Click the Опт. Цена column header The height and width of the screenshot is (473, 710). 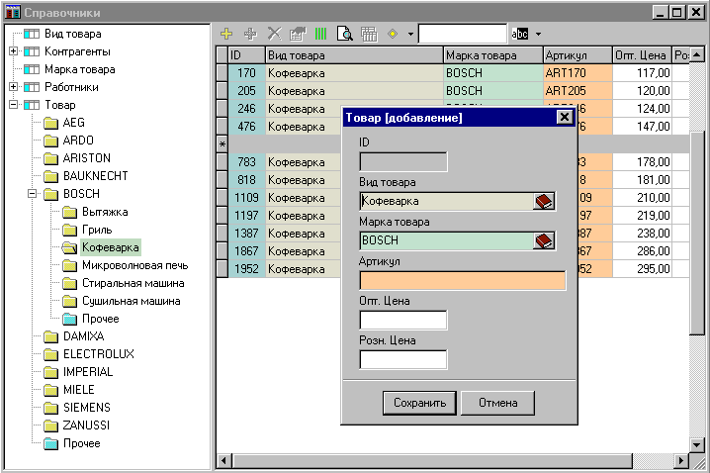642,55
